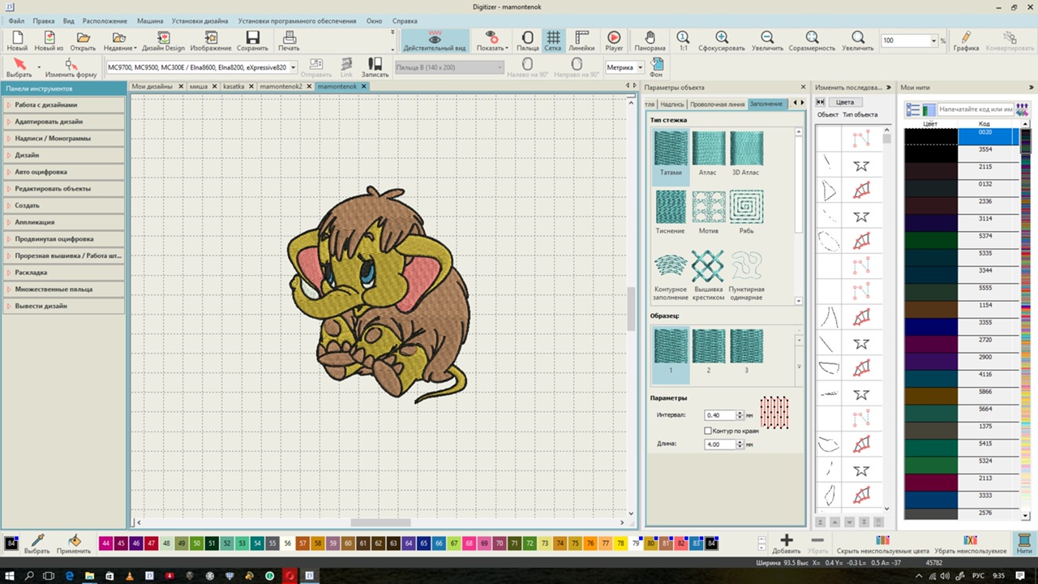The image size is (1038, 584).
Task: Open the Показать dropdown arrow
Action: (x=506, y=48)
